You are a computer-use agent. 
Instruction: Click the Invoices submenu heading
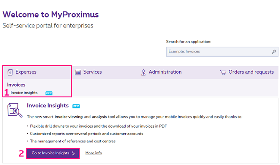[x=16, y=84]
